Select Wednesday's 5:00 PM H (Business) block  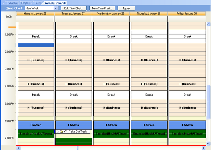point(111,108)
